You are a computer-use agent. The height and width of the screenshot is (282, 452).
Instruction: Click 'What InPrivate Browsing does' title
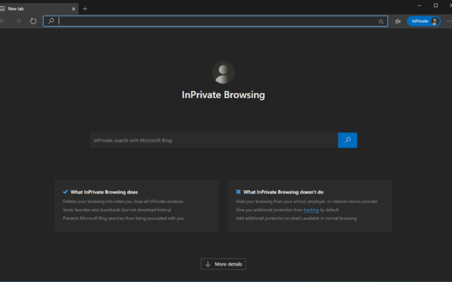click(104, 192)
